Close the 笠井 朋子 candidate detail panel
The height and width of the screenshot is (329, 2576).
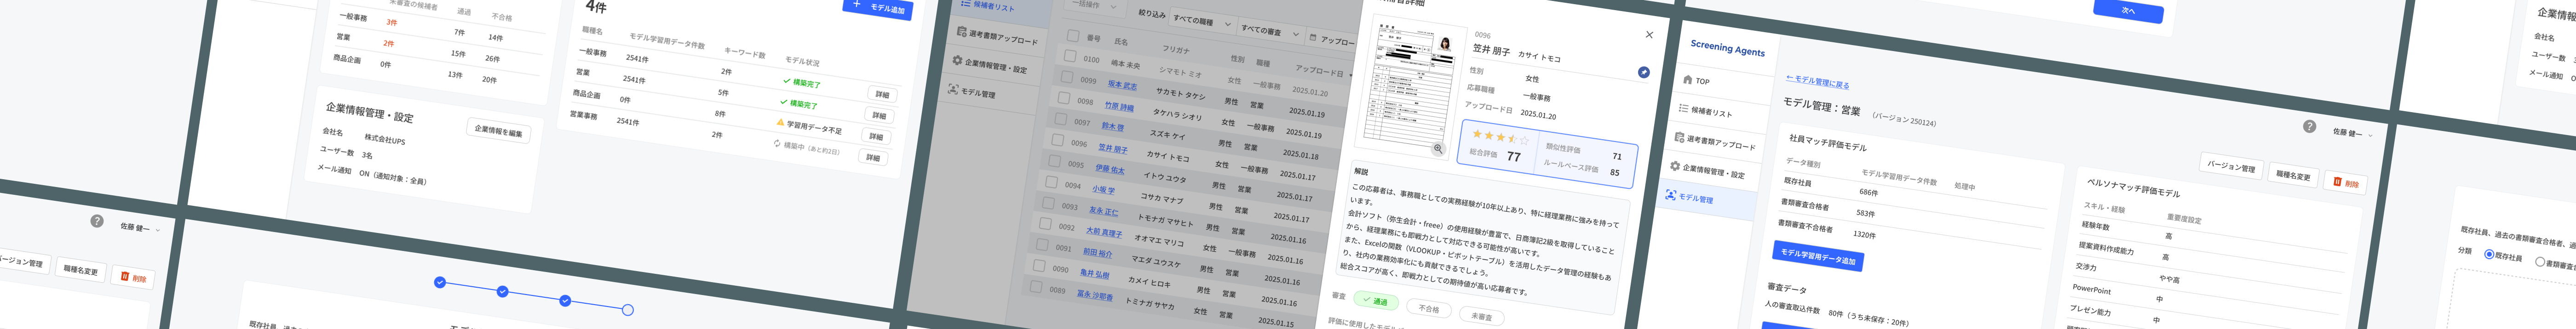click(1649, 35)
